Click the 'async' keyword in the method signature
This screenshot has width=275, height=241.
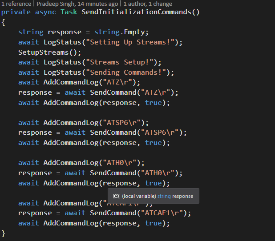pos(45,12)
